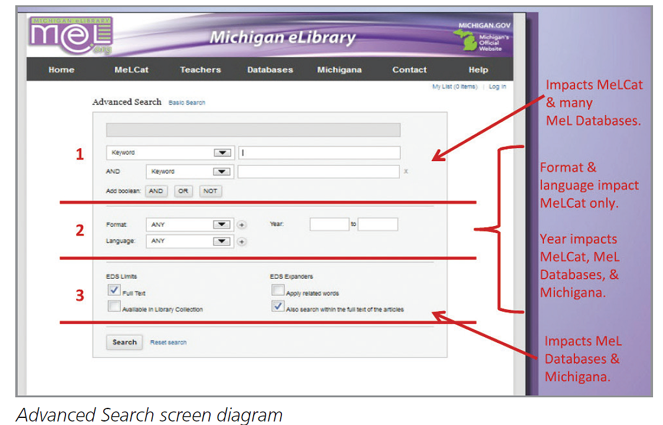
Task: Uncheck Also search within full text of articles
Action: (x=277, y=306)
